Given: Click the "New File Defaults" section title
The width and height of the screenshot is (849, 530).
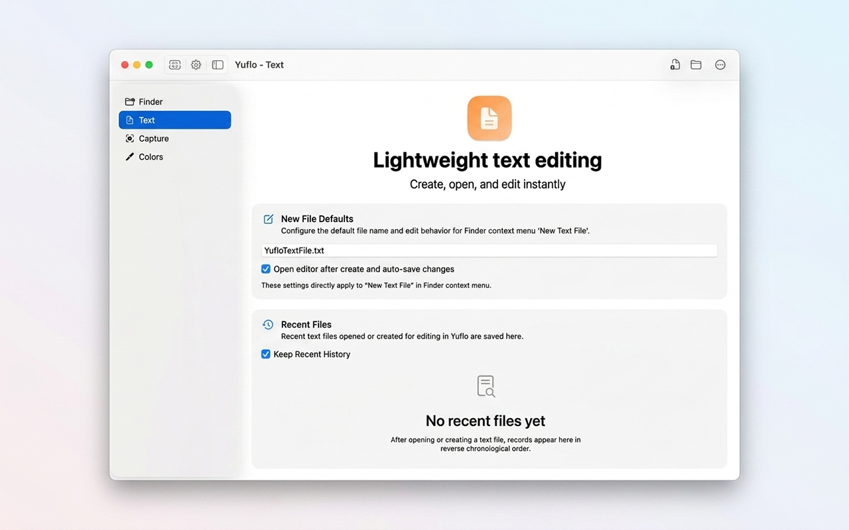Looking at the screenshot, I should [317, 219].
